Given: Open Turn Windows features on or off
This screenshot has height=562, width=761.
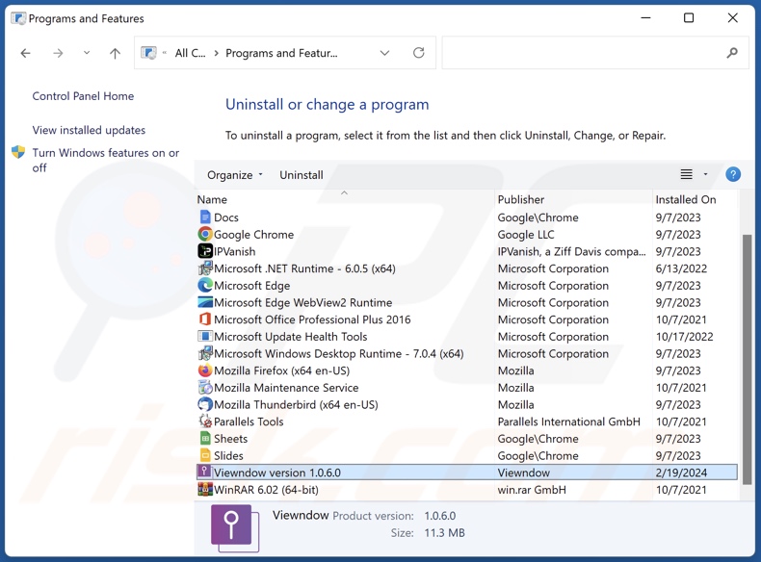Looking at the screenshot, I should coord(106,160).
